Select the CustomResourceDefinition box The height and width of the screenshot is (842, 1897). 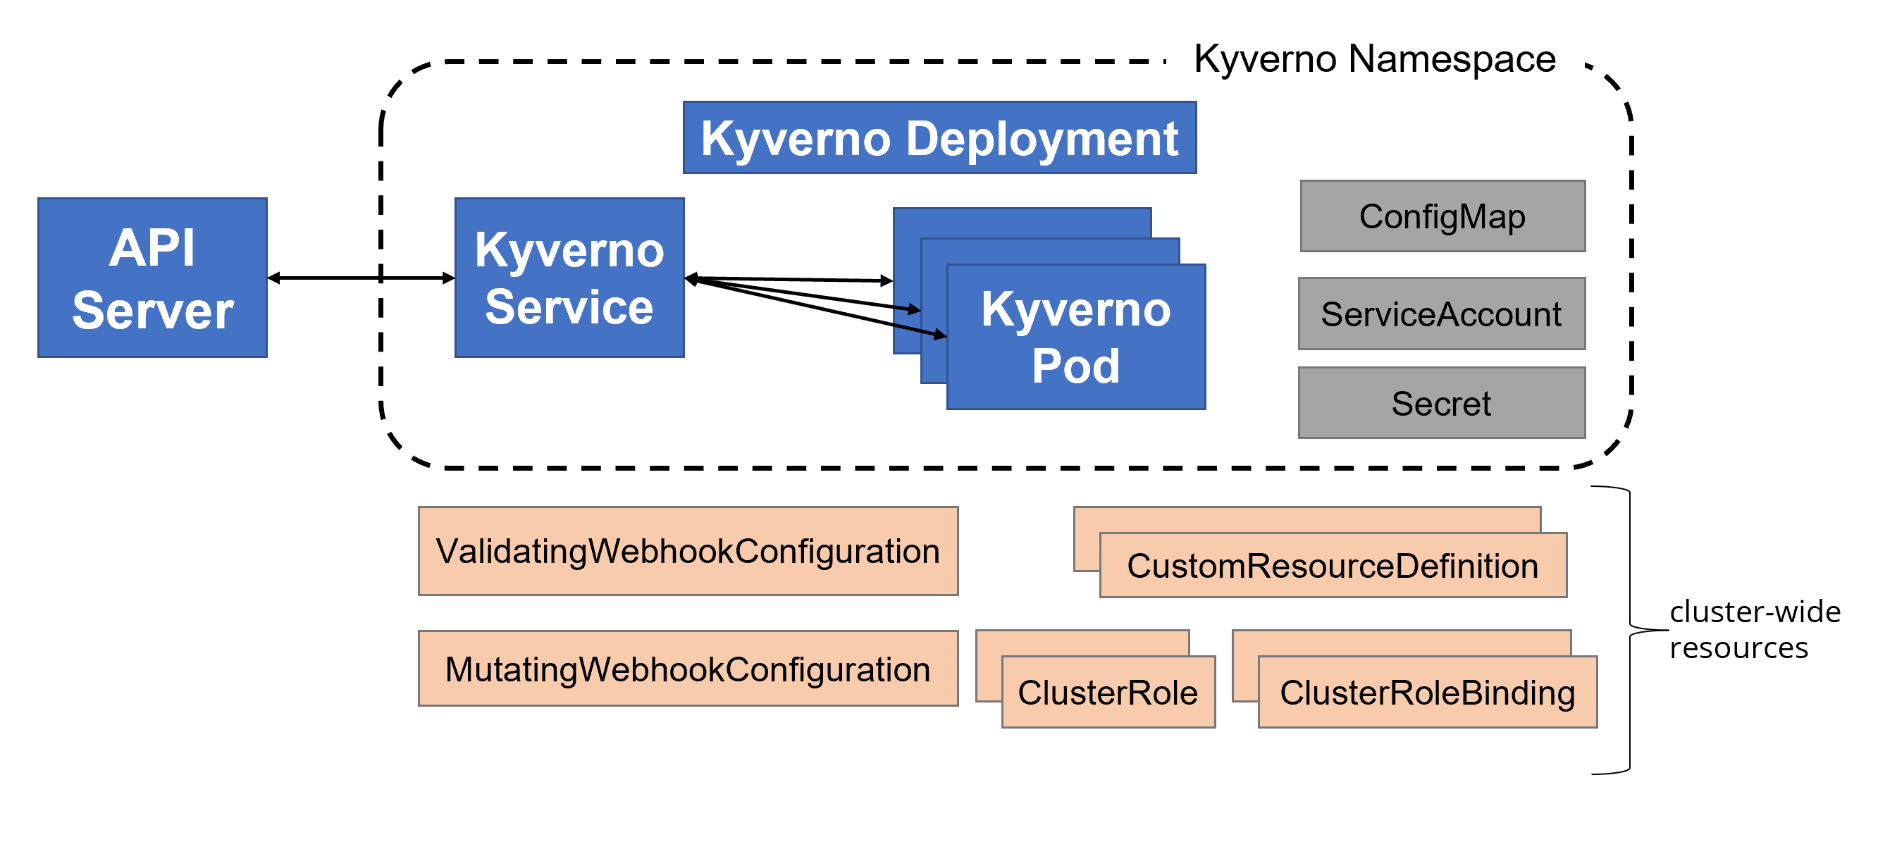(x=1333, y=565)
